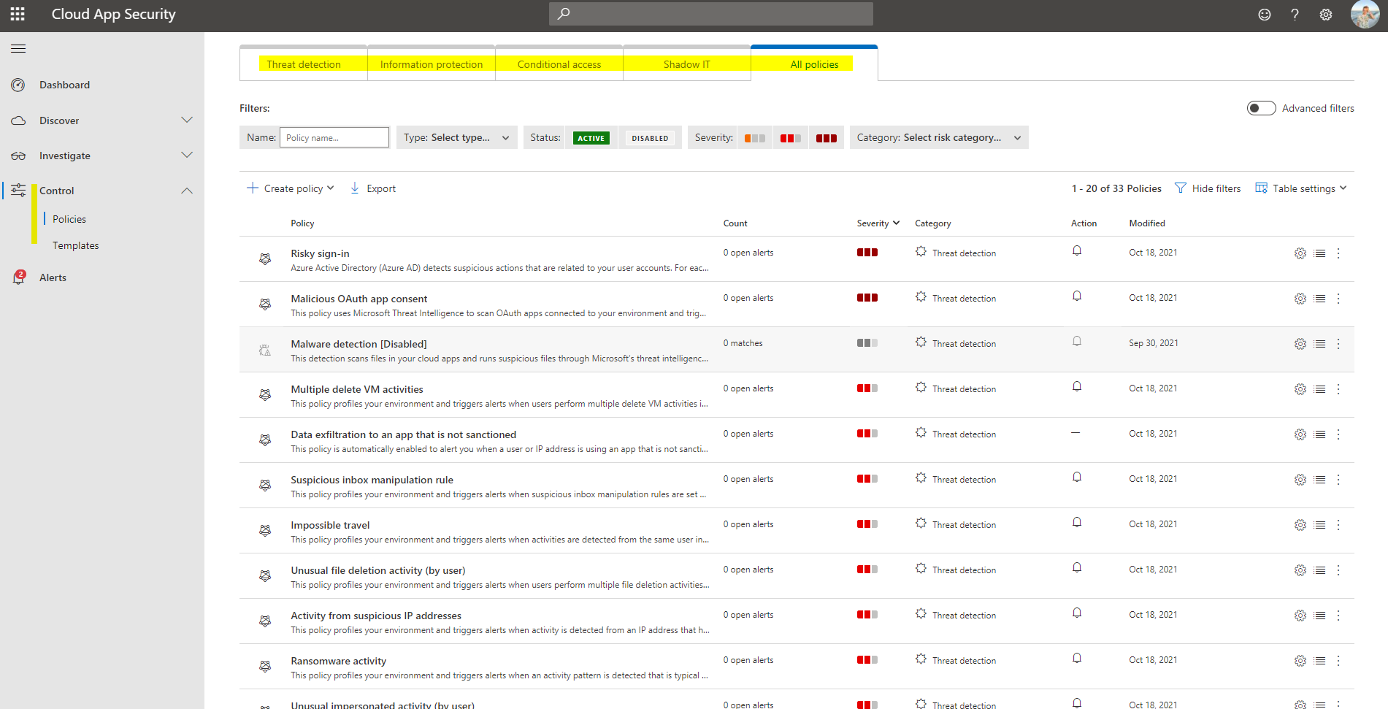Open the Create policy dropdown
This screenshot has height=709, width=1388.
coord(291,188)
